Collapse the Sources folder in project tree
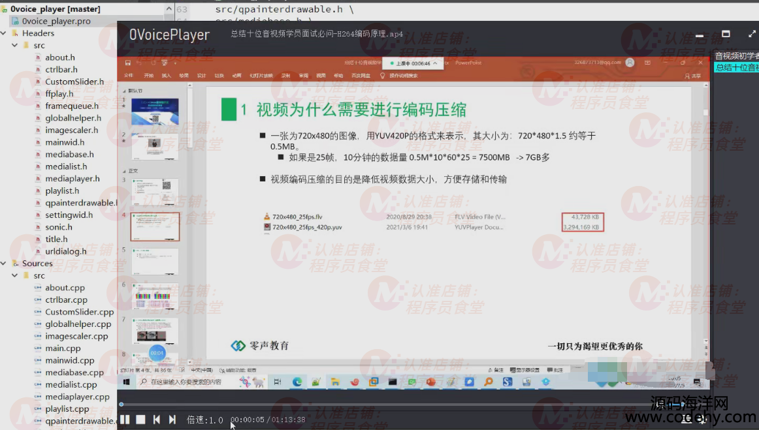The width and height of the screenshot is (759, 430). click(x=3, y=263)
